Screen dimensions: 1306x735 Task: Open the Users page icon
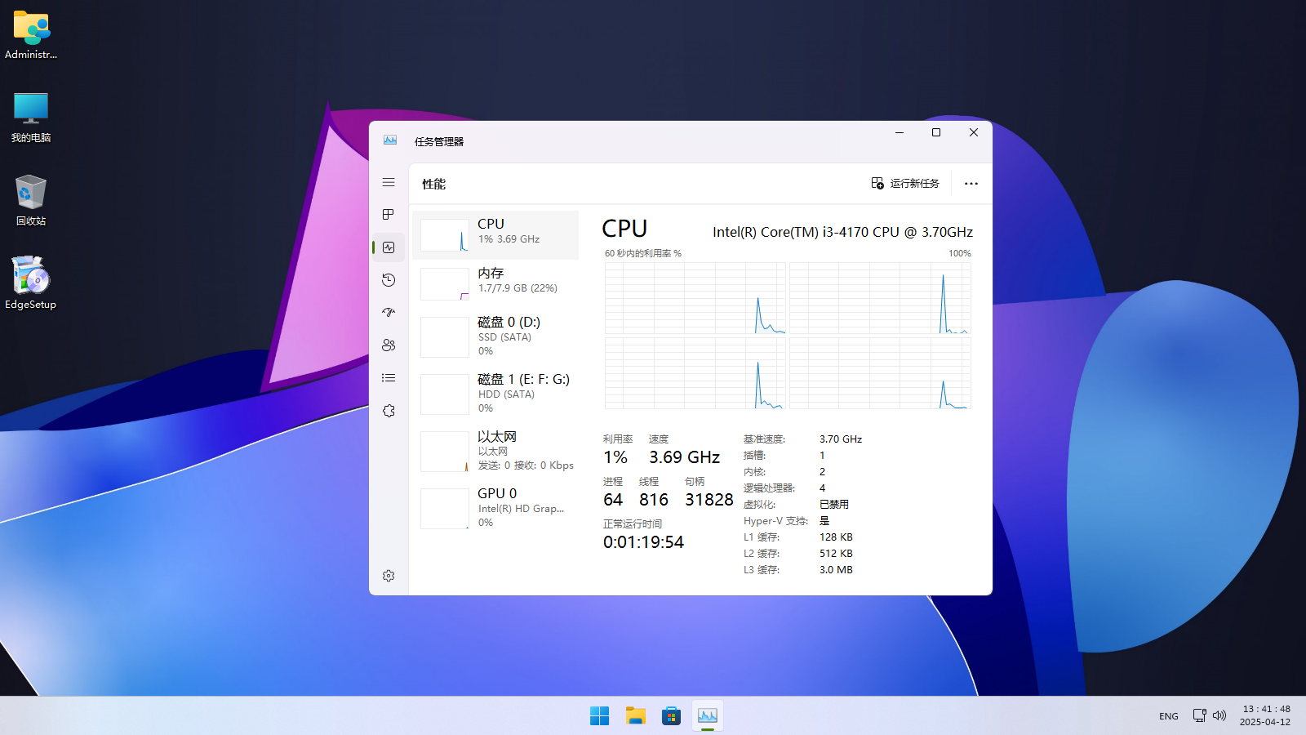pyautogui.click(x=389, y=345)
